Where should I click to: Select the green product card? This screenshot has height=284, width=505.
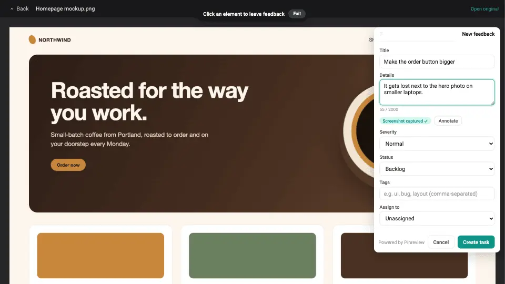[x=252, y=256]
